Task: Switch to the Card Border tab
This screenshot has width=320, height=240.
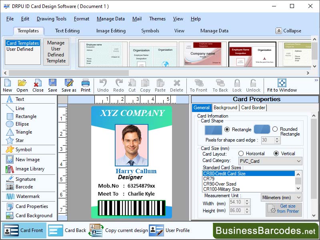Action: click(x=253, y=108)
